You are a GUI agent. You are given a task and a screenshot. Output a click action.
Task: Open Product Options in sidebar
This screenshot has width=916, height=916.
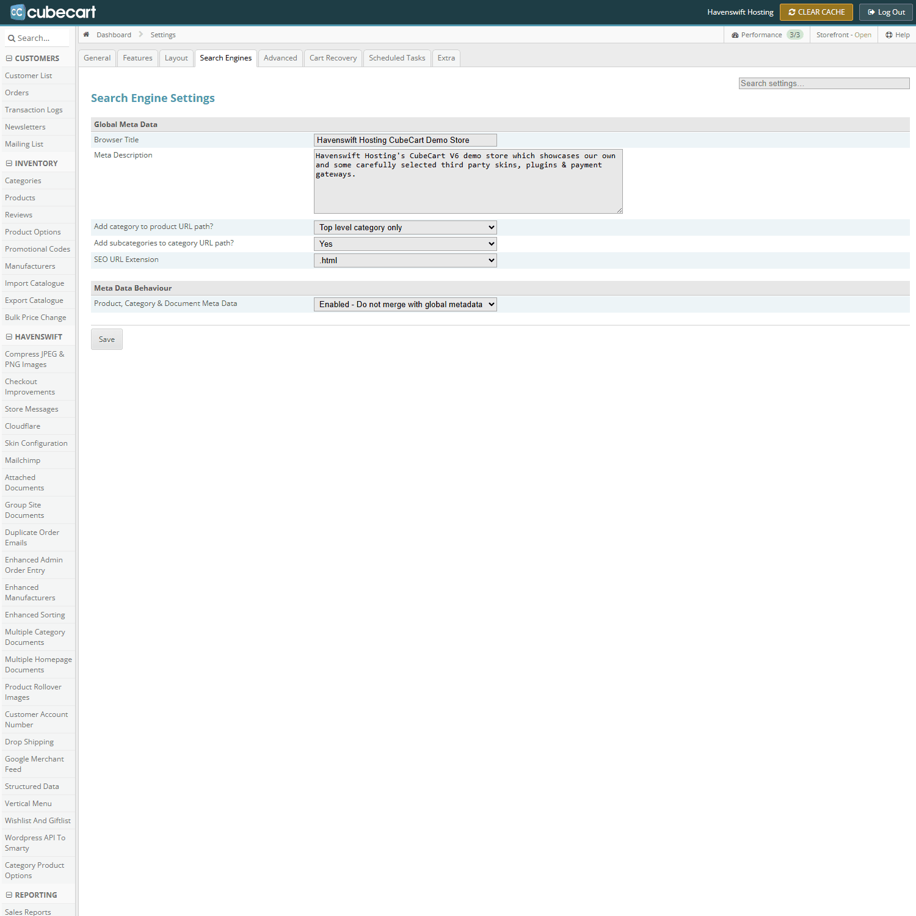33,232
